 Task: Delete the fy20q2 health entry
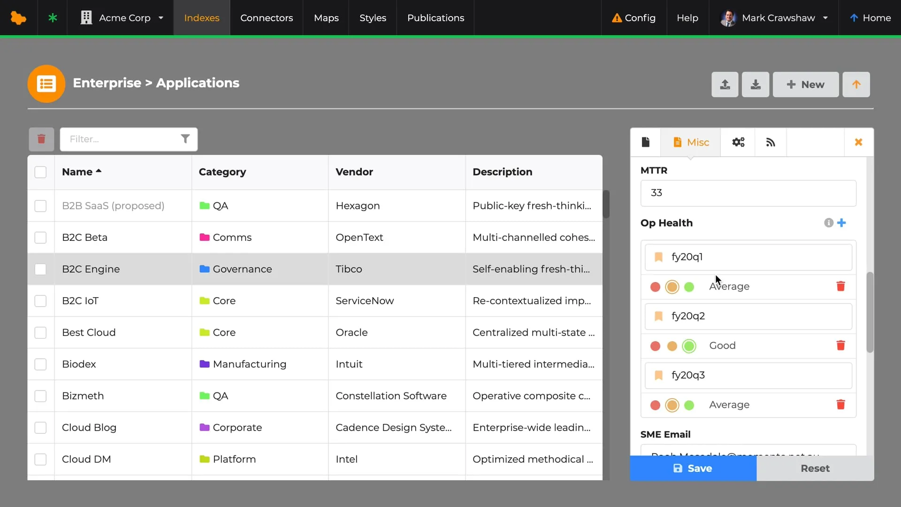click(x=840, y=346)
